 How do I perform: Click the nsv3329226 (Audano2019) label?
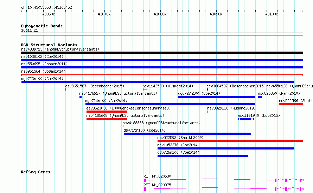click(231, 108)
